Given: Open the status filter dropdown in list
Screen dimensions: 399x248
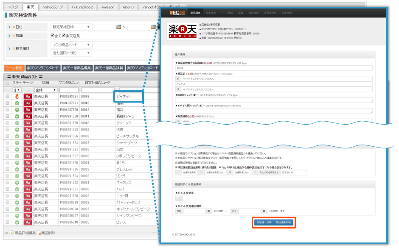Looking at the screenshot, I should pyautogui.click(x=17, y=90).
